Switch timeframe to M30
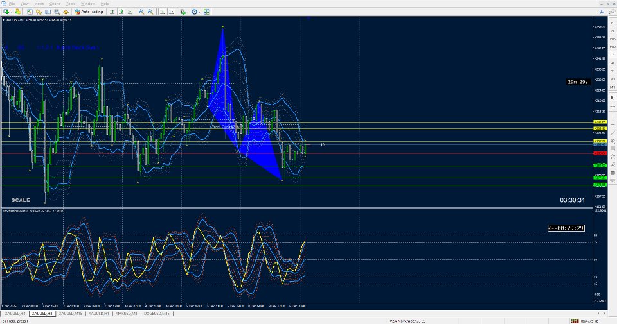 [x=613, y=47]
